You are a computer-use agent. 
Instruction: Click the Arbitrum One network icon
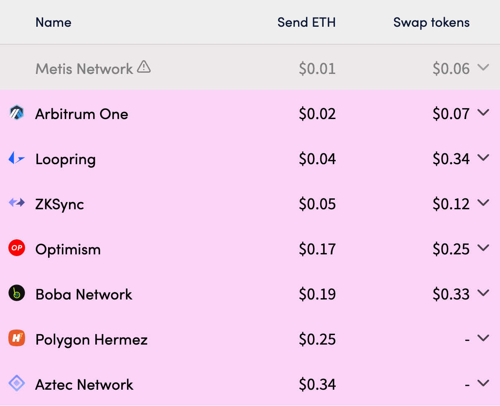pos(16,112)
